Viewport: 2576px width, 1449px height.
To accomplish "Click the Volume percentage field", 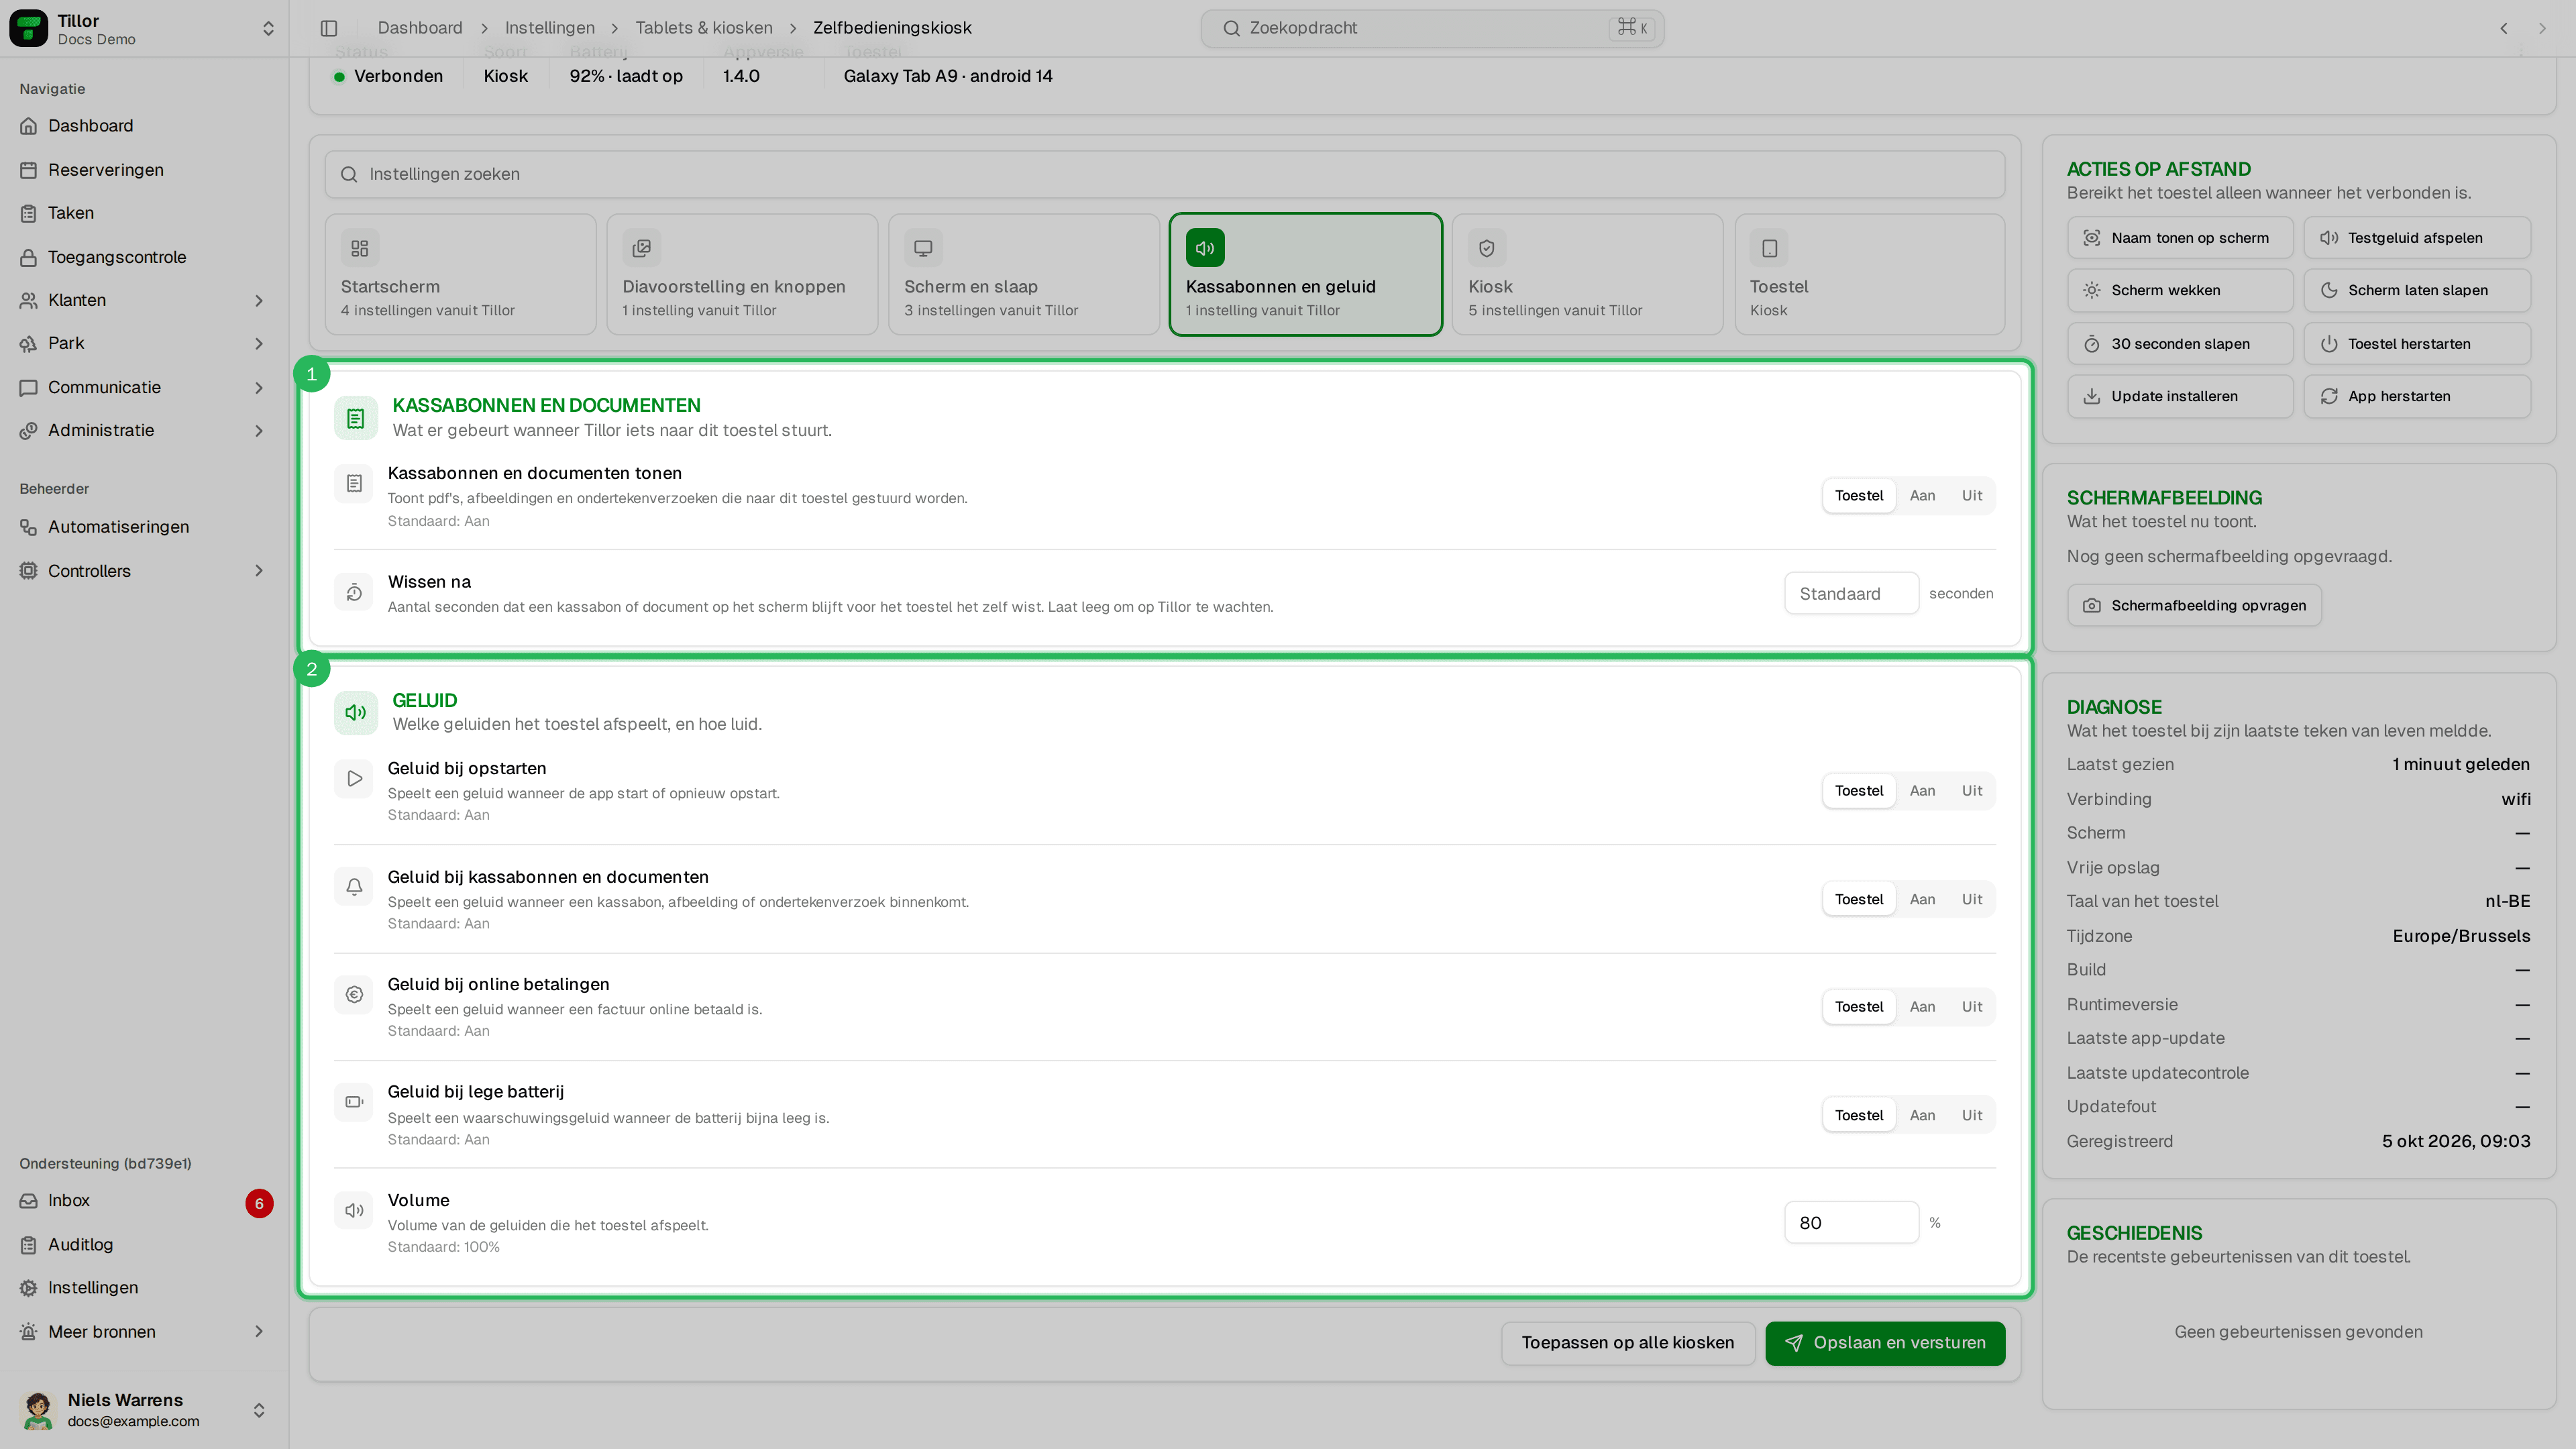I will (1851, 1223).
